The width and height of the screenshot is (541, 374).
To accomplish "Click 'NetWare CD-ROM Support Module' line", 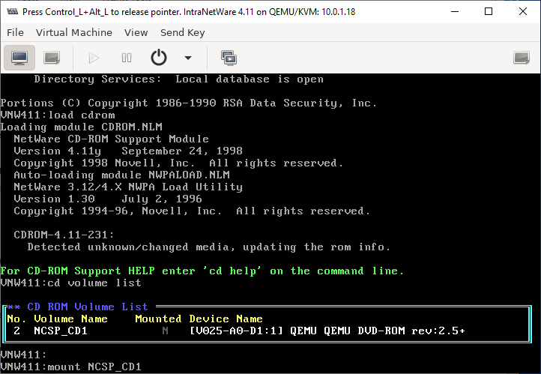I will click(x=111, y=139).
